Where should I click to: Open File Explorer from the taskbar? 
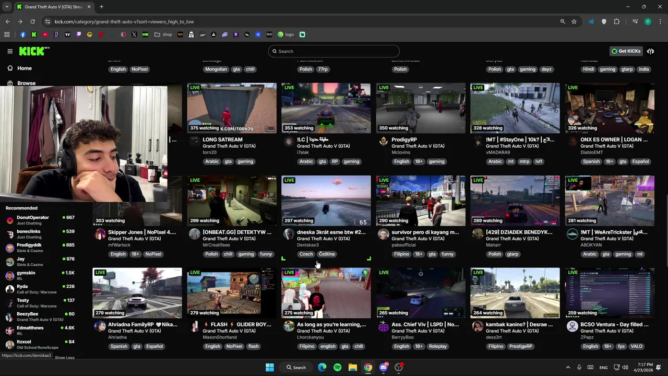353,367
